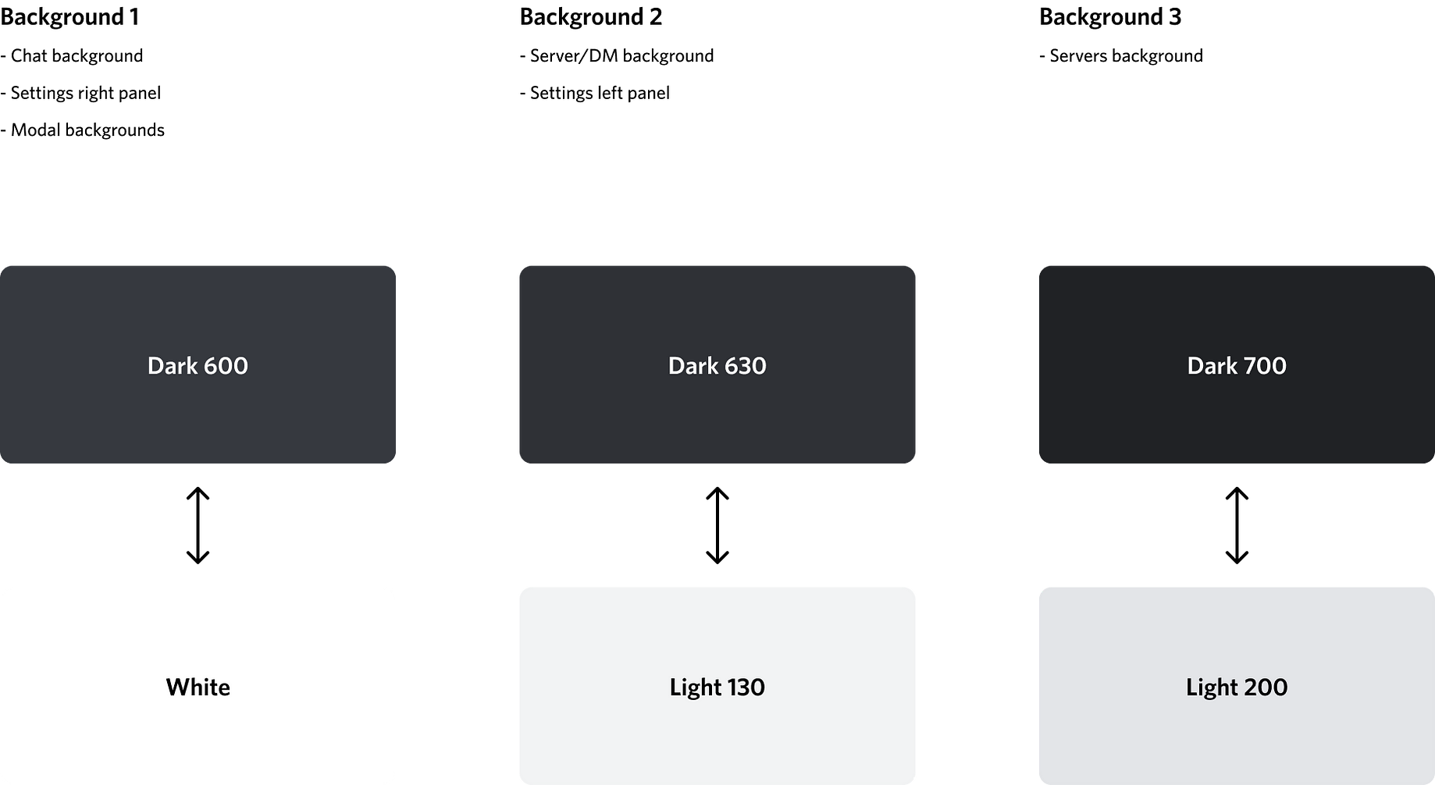This screenshot has width=1435, height=785.
Task: Choose the Light 200 color swatch
Action: (x=1237, y=686)
